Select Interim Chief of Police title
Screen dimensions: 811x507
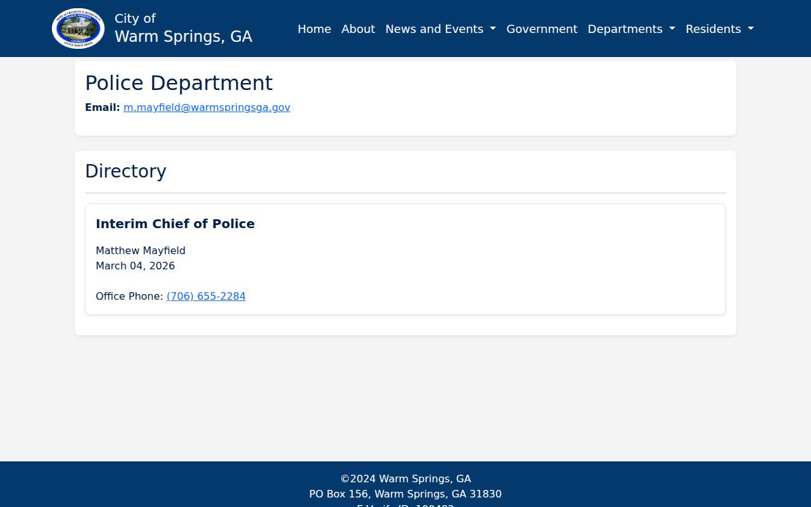[x=175, y=224]
